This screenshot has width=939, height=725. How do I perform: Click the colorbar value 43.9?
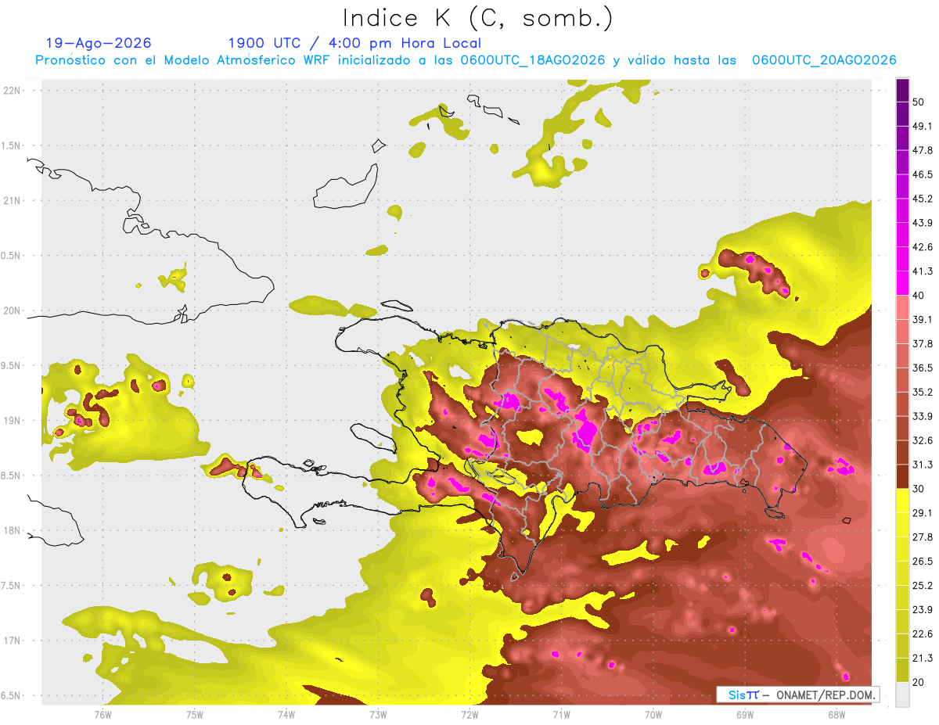923,223
